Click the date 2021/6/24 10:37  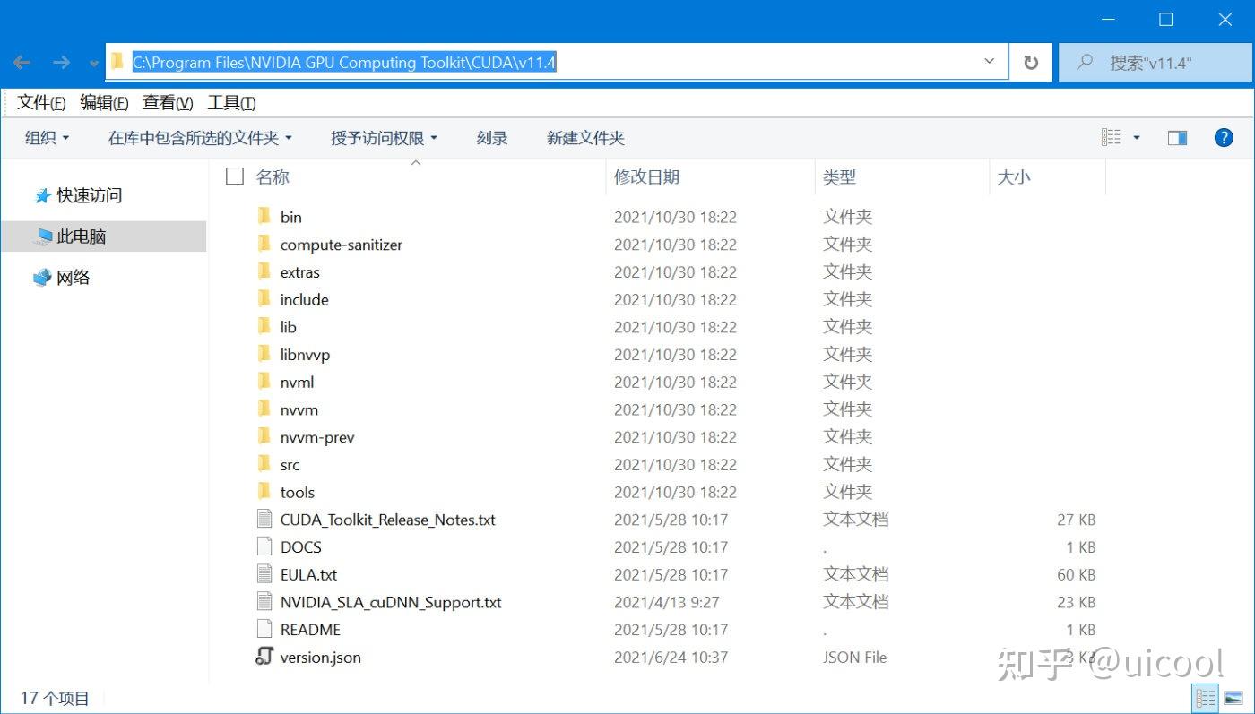(671, 658)
